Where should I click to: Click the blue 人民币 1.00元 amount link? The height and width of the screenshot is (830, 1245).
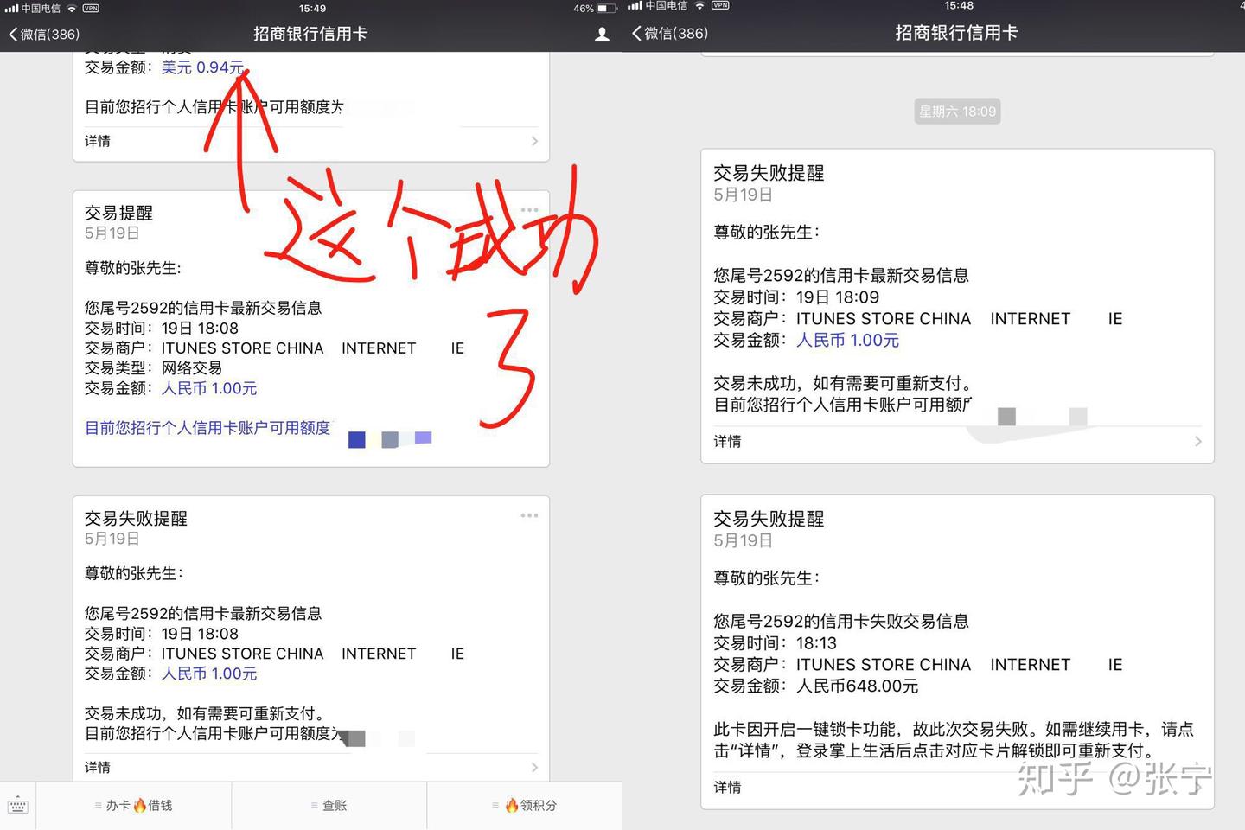[209, 388]
